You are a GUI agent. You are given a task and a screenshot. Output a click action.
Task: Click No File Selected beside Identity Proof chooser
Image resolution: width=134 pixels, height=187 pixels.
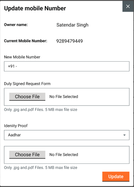(x=64, y=155)
